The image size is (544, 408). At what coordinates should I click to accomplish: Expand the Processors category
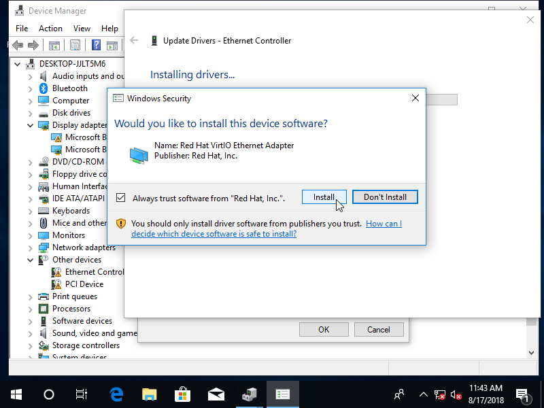(x=31, y=309)
